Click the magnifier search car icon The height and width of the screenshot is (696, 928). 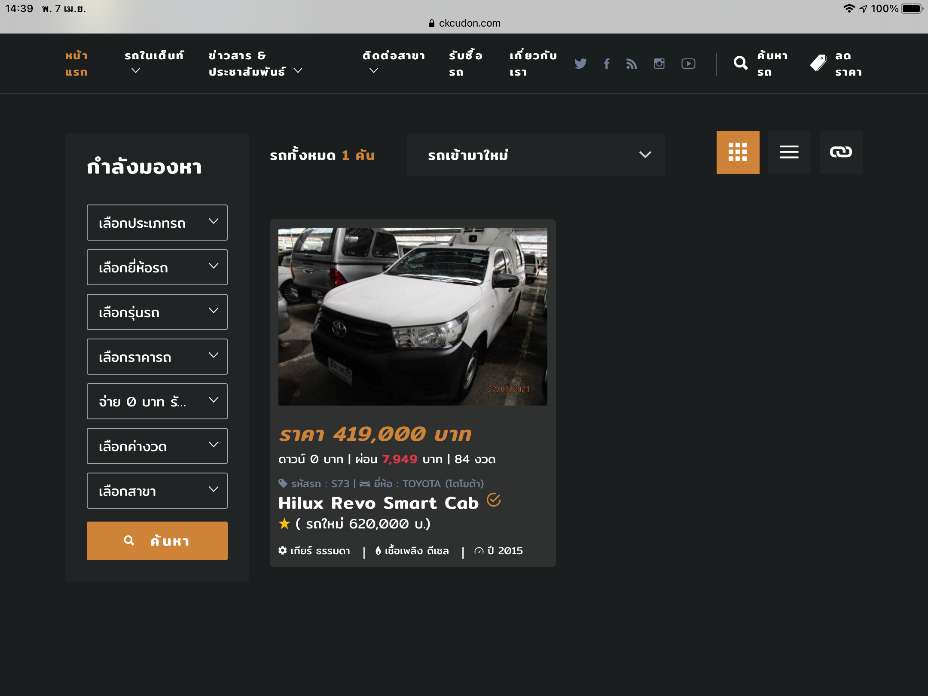tap(741, 63)
